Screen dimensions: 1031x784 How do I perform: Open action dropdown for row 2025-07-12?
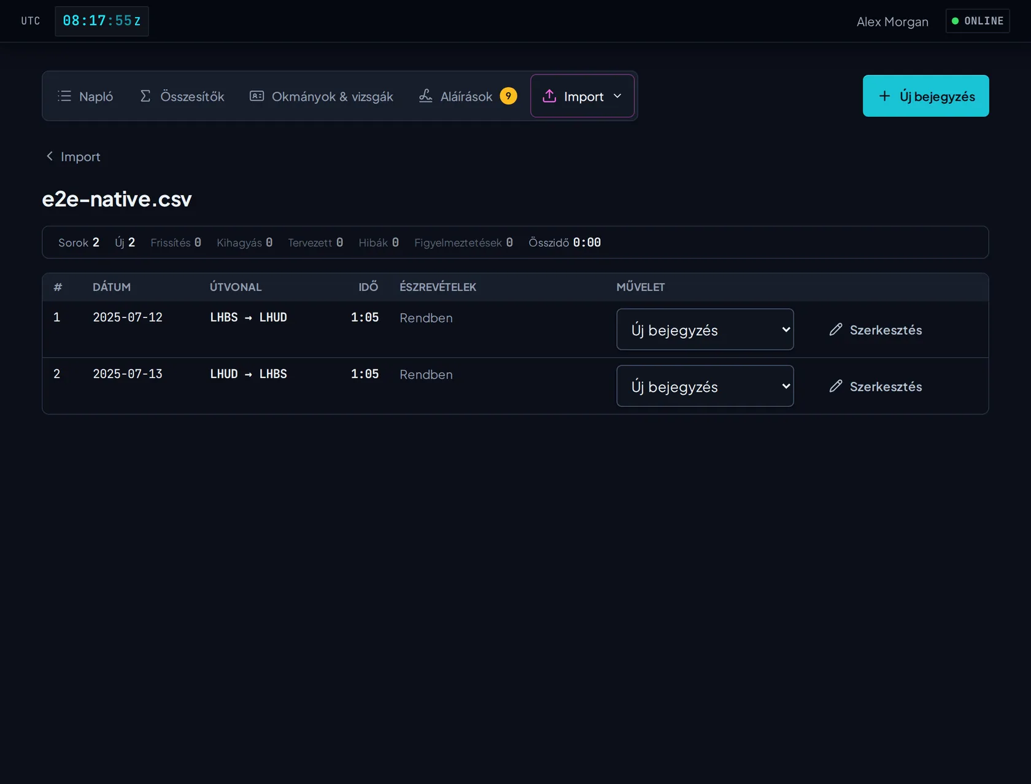705,330
